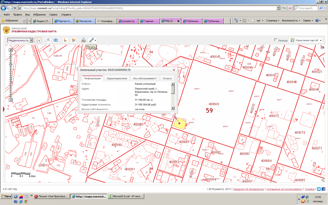This screenshot has height=205, width=328.
Task: Zoom out with the map minus button
Action: [11, 100]
